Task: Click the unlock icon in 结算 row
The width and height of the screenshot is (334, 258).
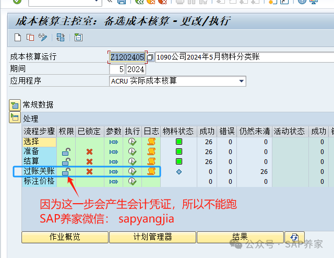Action: coord(66,161)
